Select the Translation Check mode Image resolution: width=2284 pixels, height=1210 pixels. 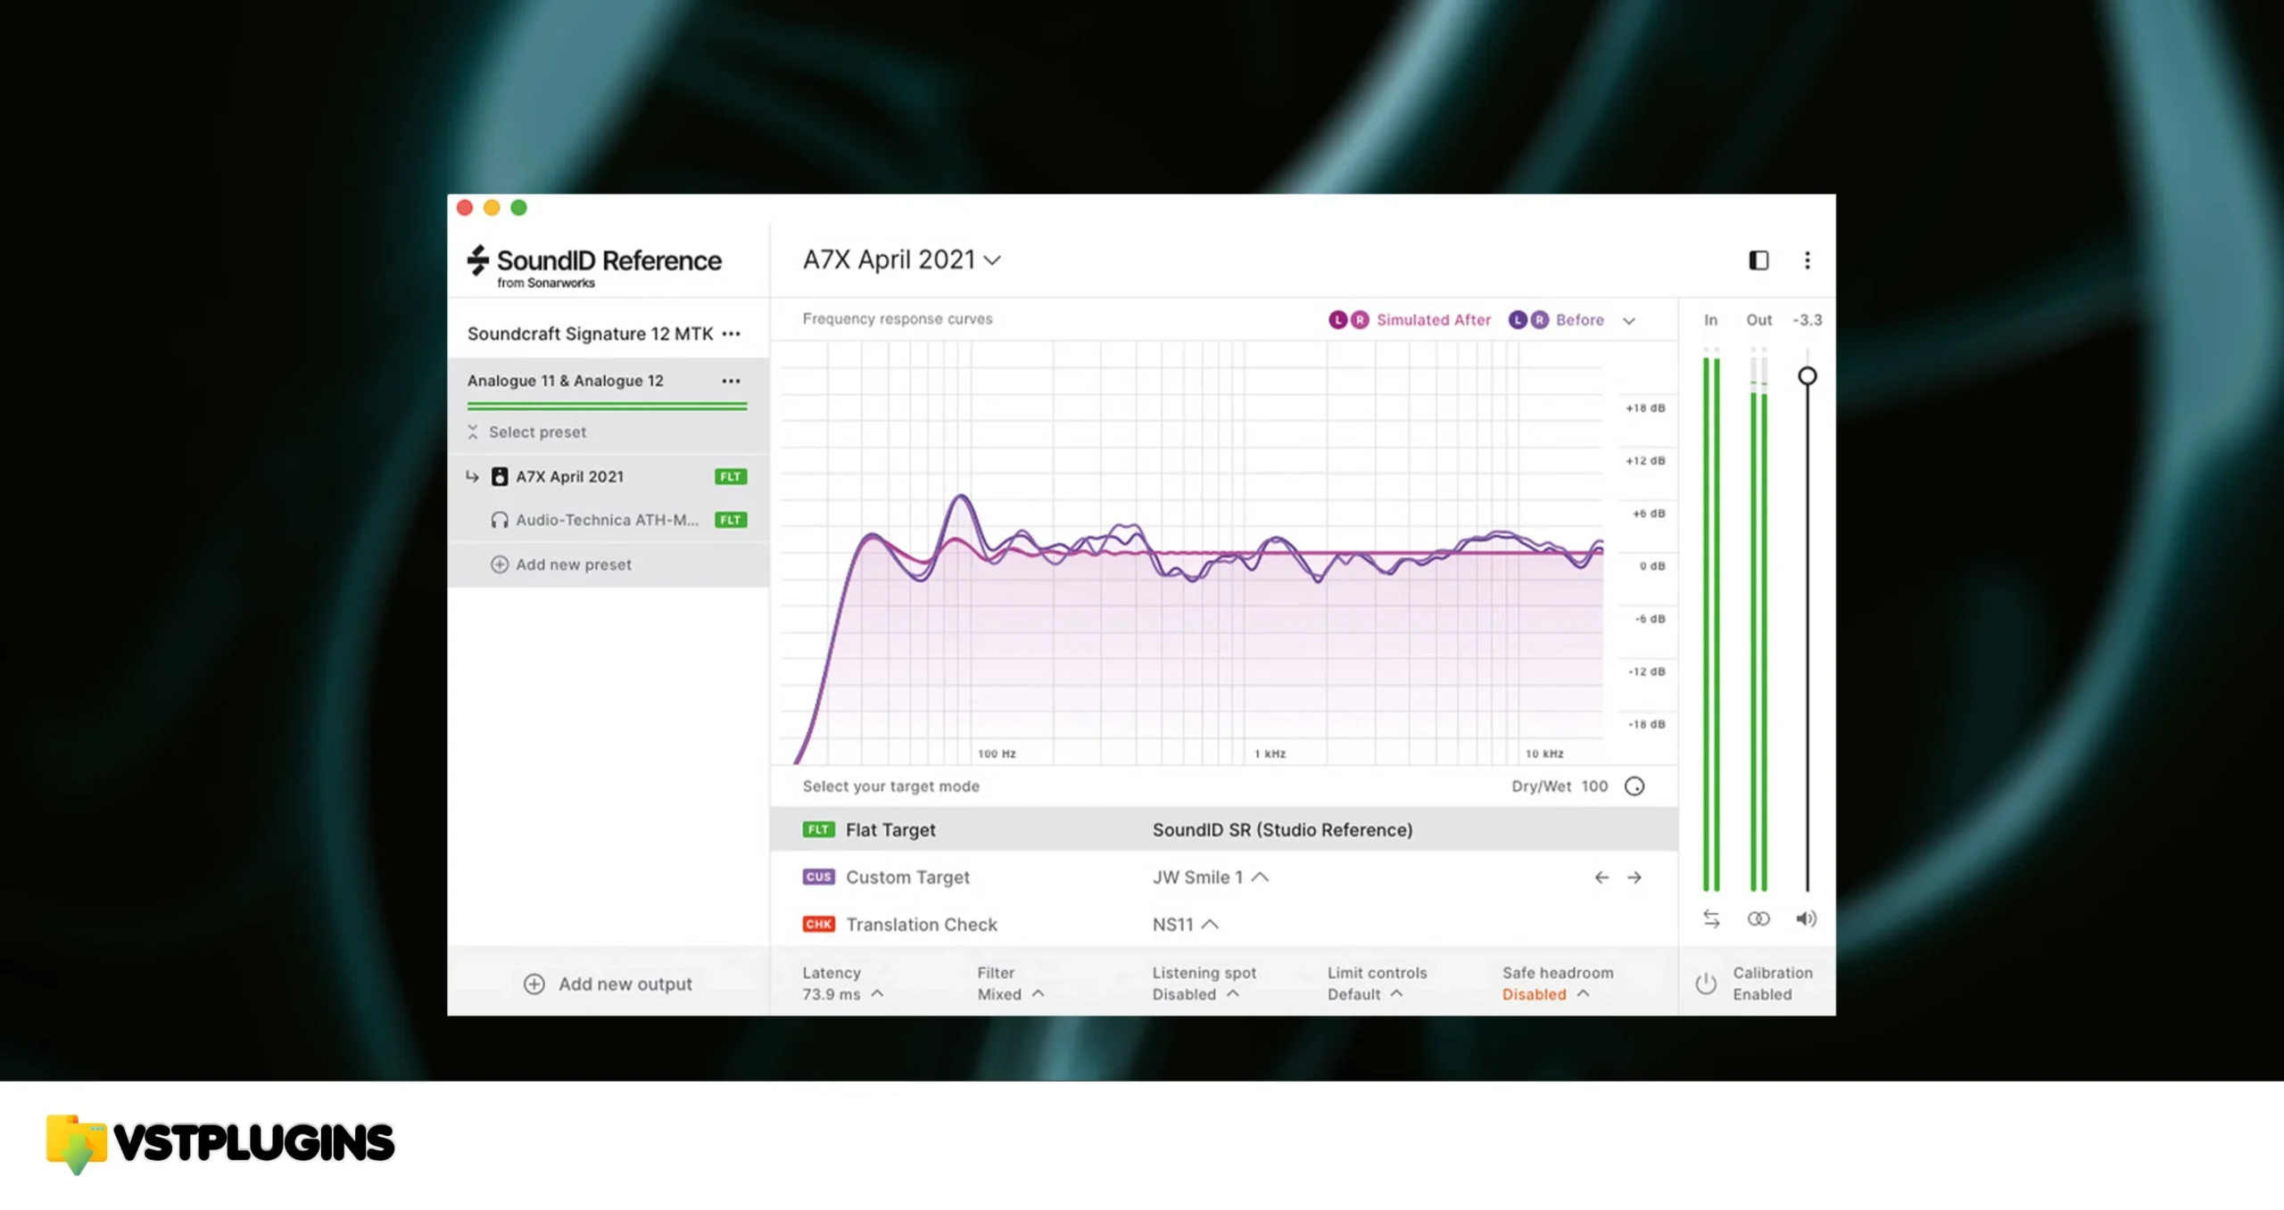click(x=1223, y=925)
